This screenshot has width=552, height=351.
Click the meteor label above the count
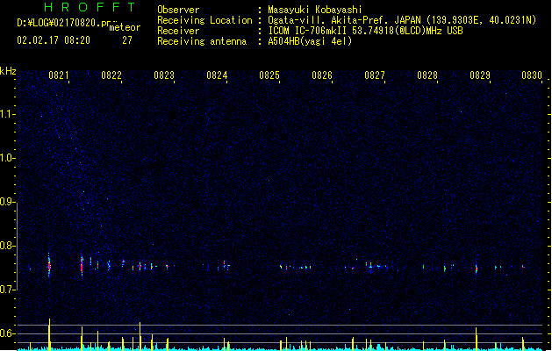[125, 27]
